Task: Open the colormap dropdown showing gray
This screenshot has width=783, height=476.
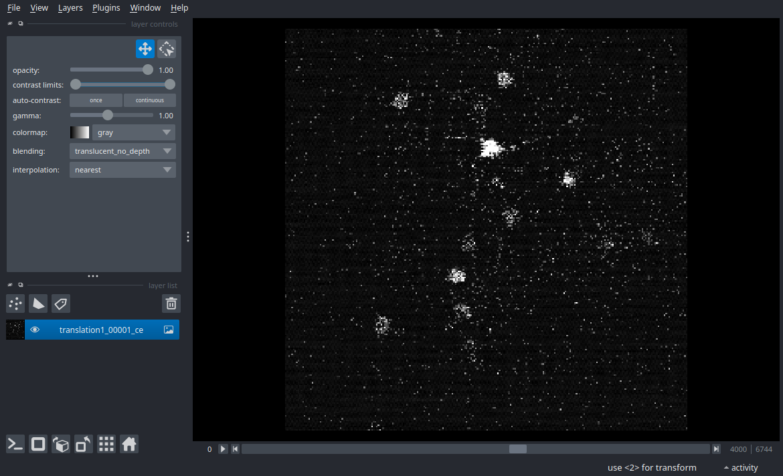Action: tap(133, 132)
